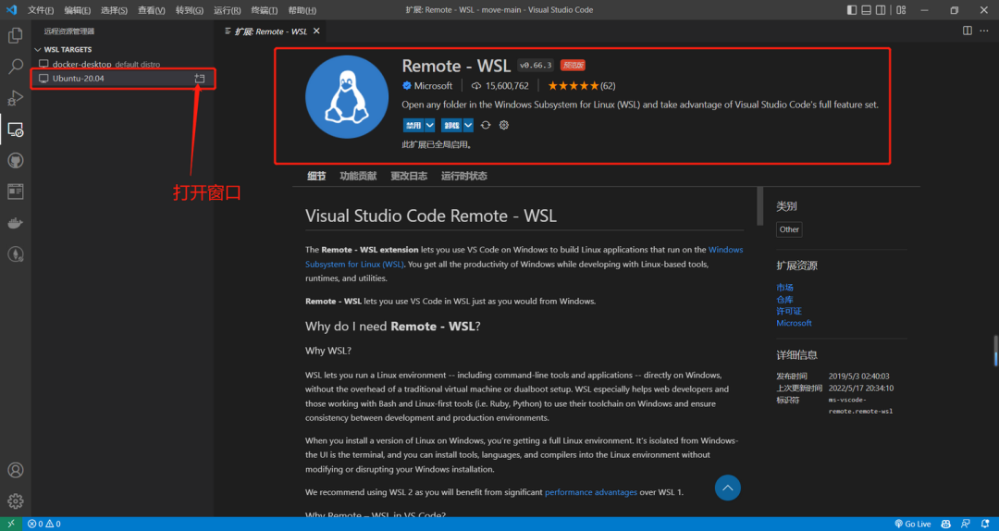Screen dimensions: 999x531
Task: Open the dropdown arrow next to 卸载
Action: pyautogui.click(x=468, y=125)
